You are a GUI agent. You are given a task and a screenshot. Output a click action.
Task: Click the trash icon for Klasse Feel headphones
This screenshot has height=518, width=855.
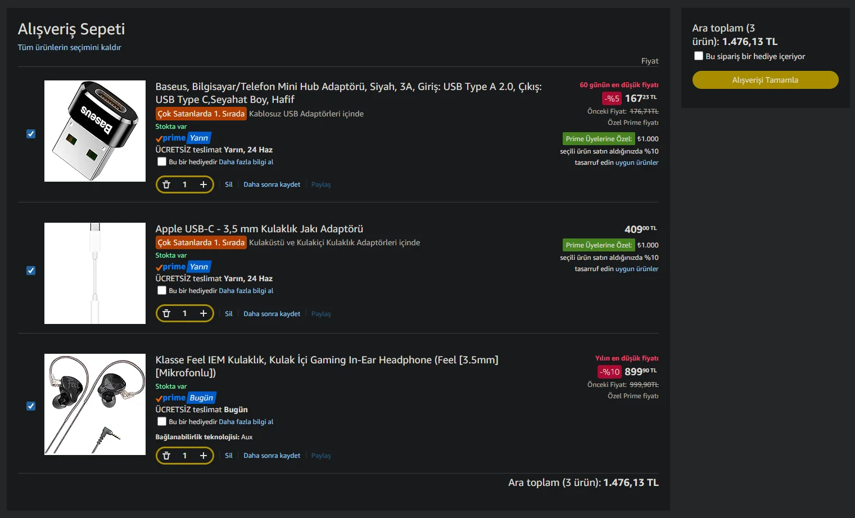[166, 456]
